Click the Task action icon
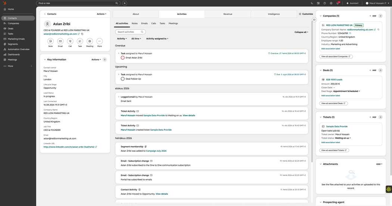 (80, 41)
